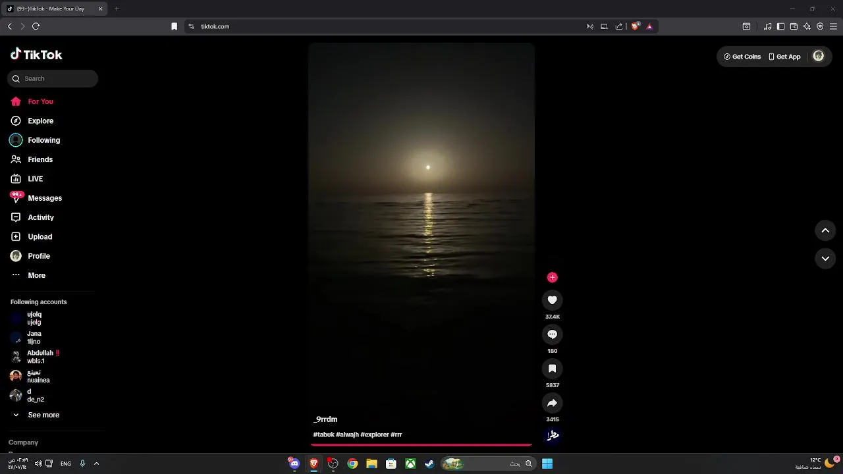The height and width of the screenshot is (474, 843).
Task: Follow the creator with the red plus
Action: (553, 277)
